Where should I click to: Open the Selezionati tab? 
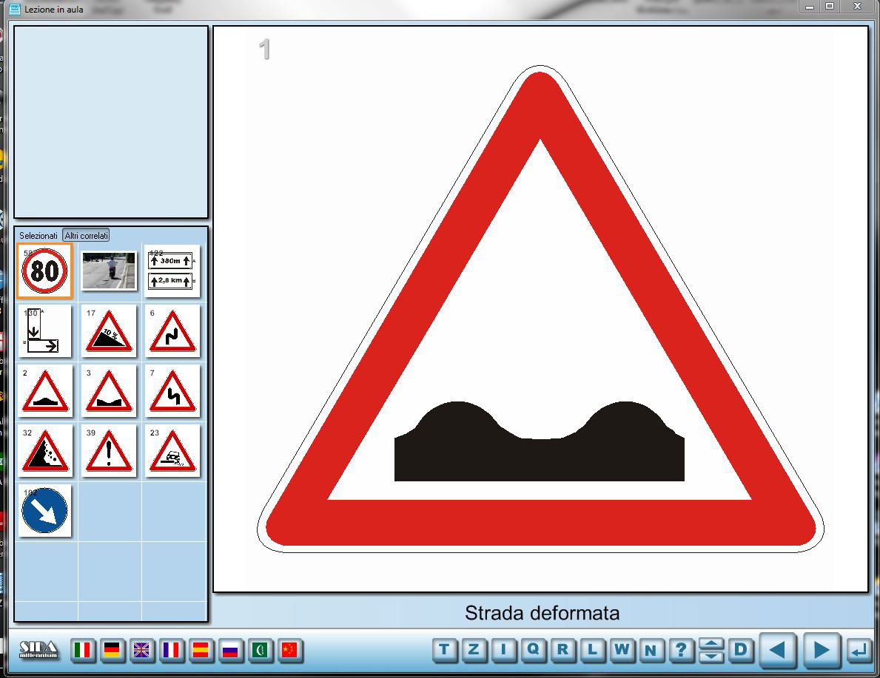38,235
